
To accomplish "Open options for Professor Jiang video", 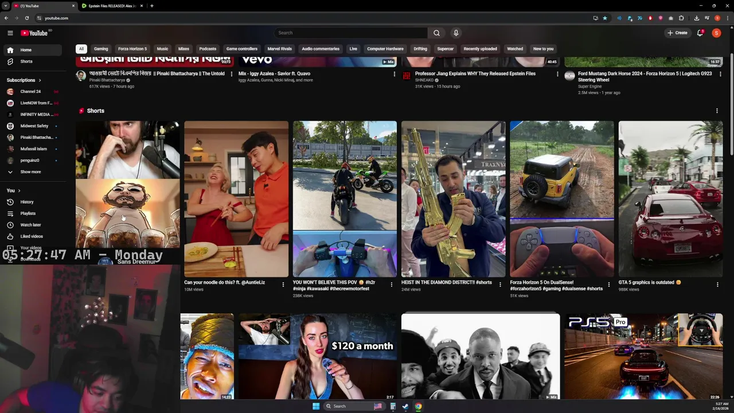I will pos(557,74).
